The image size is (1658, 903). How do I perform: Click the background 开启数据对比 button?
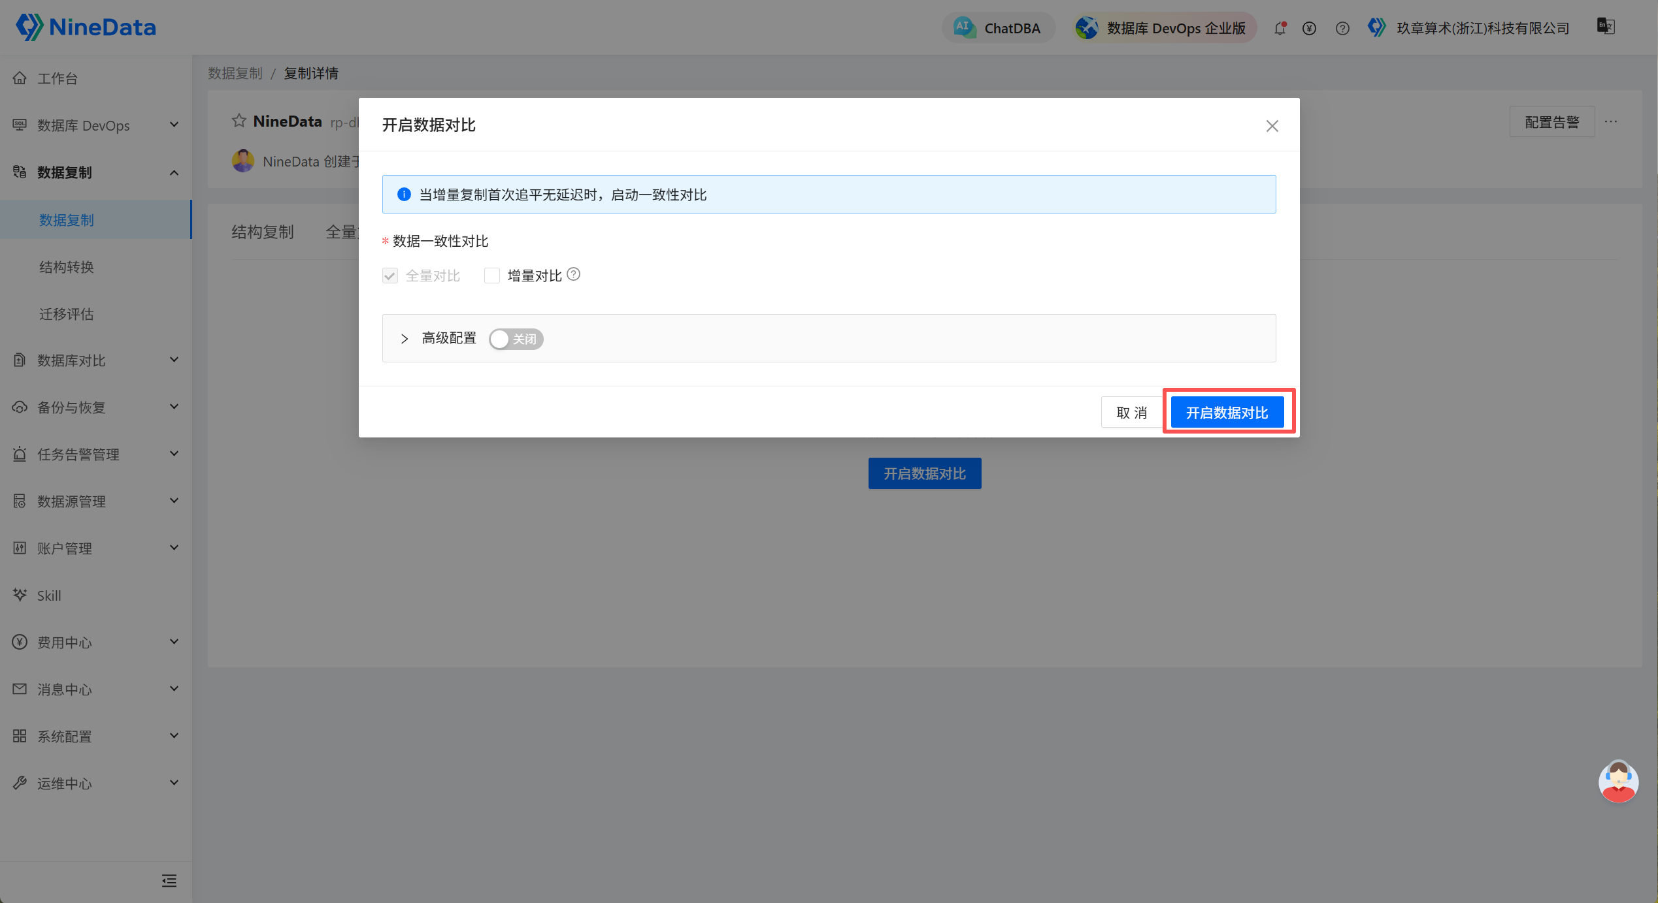coord(925,473)
